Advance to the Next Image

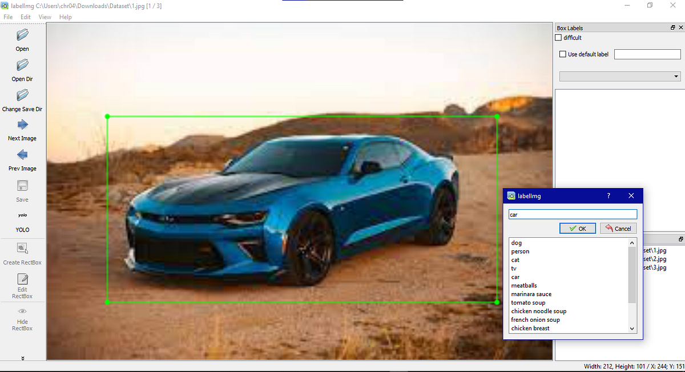tap(22, 131)
